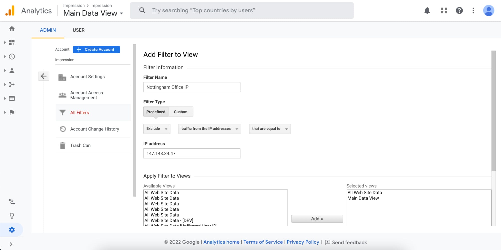Click the help question mark icon

[x=459, y=11]
